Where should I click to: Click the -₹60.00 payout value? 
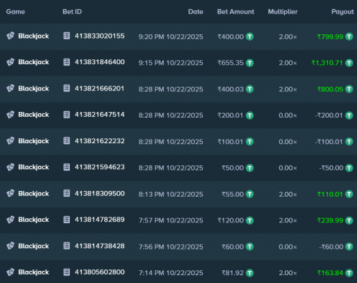coord(331,247)
